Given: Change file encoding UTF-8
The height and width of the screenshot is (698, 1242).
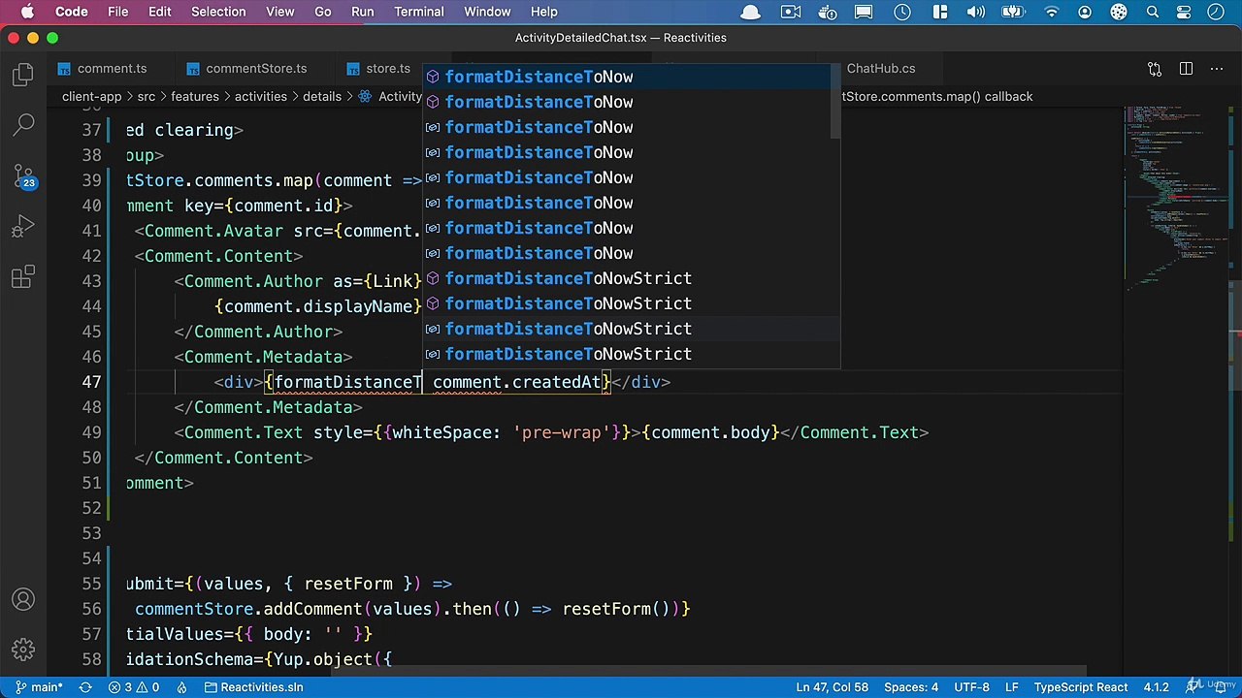Looking at the screenshot, I should (971, 687).
